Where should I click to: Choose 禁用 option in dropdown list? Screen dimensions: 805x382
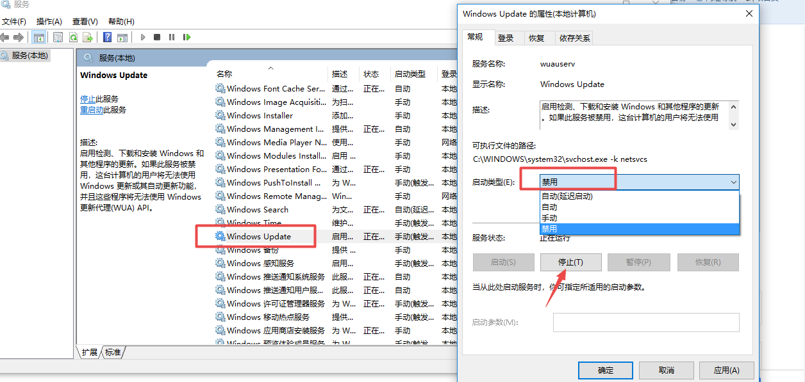[x=640, y=229]
